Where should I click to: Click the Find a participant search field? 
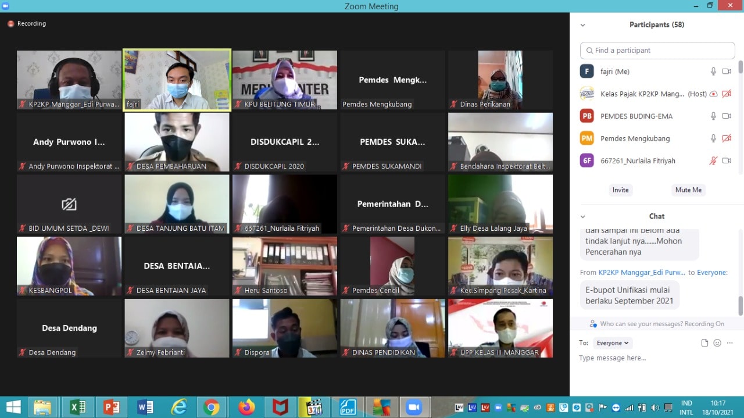coord(657,51)
